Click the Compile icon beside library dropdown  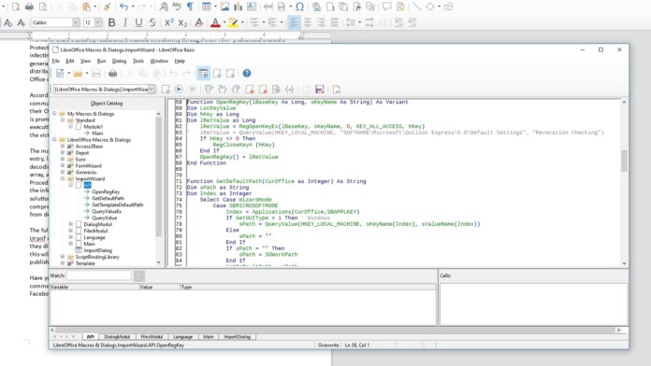(166, 89)
